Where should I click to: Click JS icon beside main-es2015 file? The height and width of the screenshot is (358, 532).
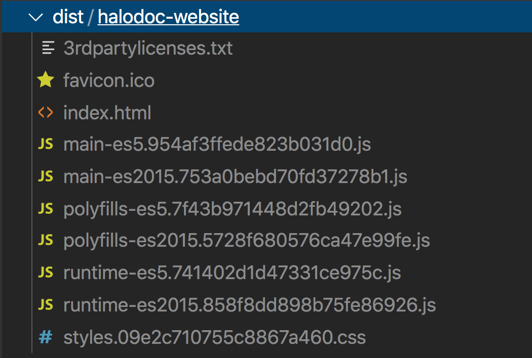click(46, 176)
